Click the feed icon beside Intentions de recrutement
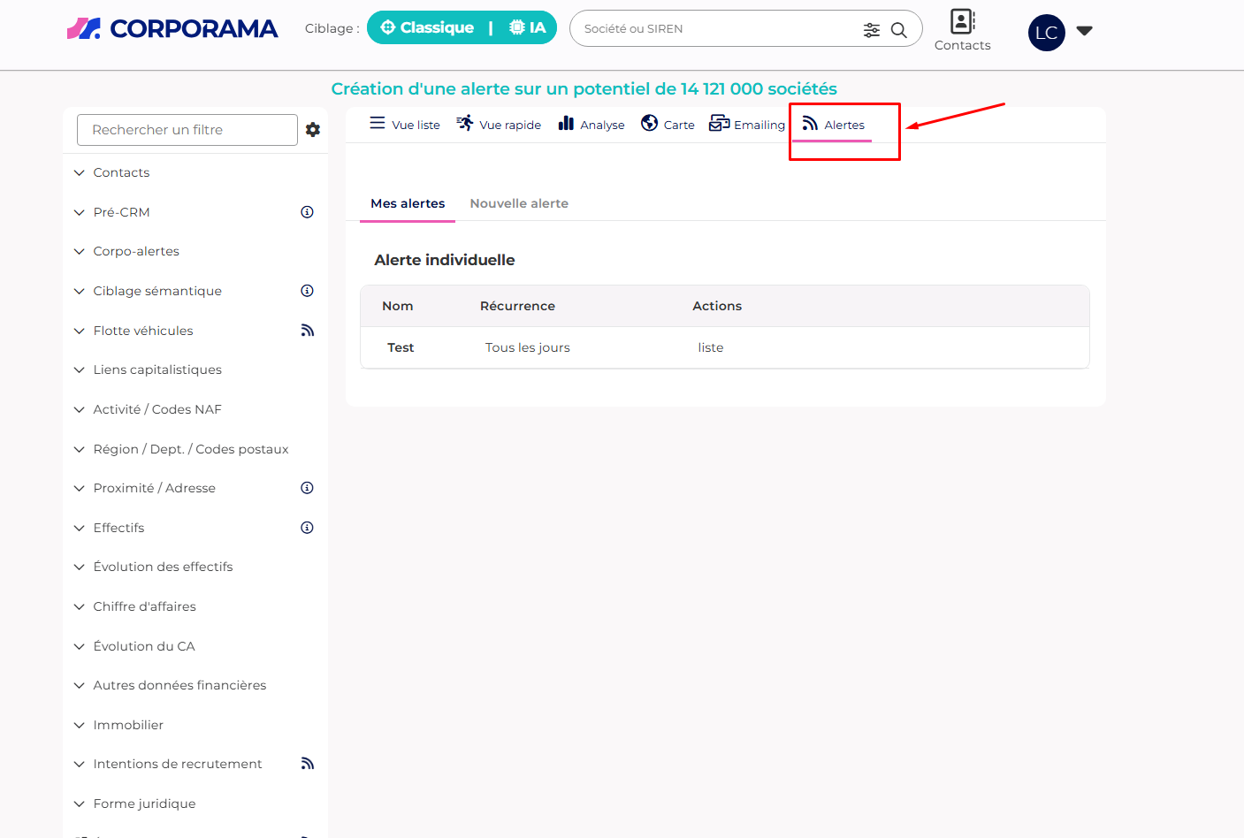Screen dimensions: 1244x838 pos(307,764)
